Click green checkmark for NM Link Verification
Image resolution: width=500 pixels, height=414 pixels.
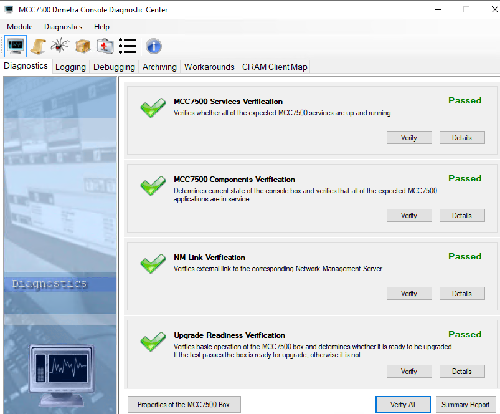[153, 263]
